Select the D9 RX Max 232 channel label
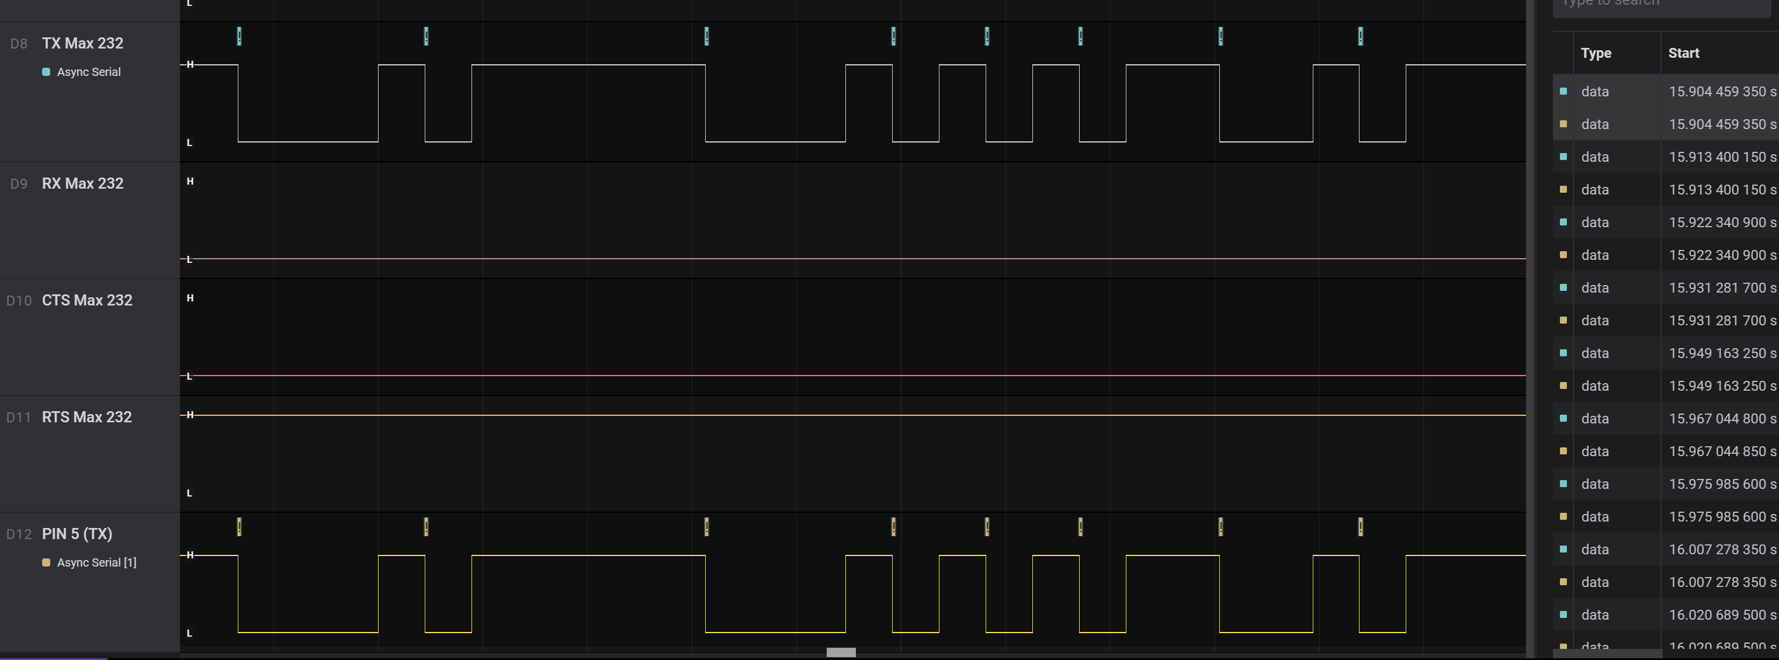Image resolution: width=1779 pixels, height=660 pixels. click(82, 183)
